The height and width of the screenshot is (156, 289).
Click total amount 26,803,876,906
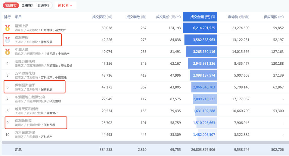pos(203,150)
